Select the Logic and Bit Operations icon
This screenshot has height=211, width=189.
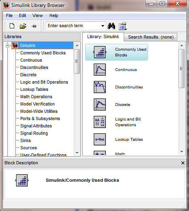100,122
